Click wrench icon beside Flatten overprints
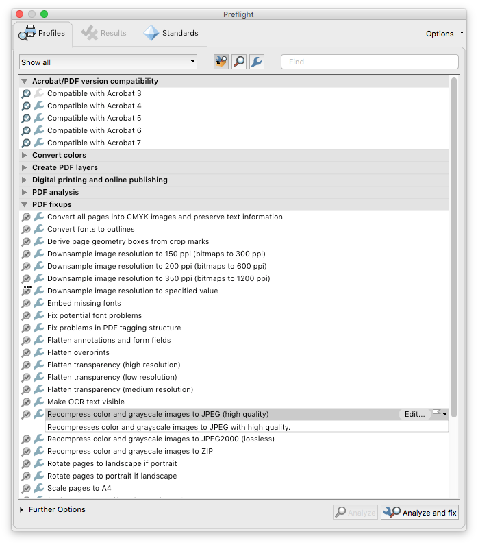This screenshot has height=545, width=478. tap(39, 352)
